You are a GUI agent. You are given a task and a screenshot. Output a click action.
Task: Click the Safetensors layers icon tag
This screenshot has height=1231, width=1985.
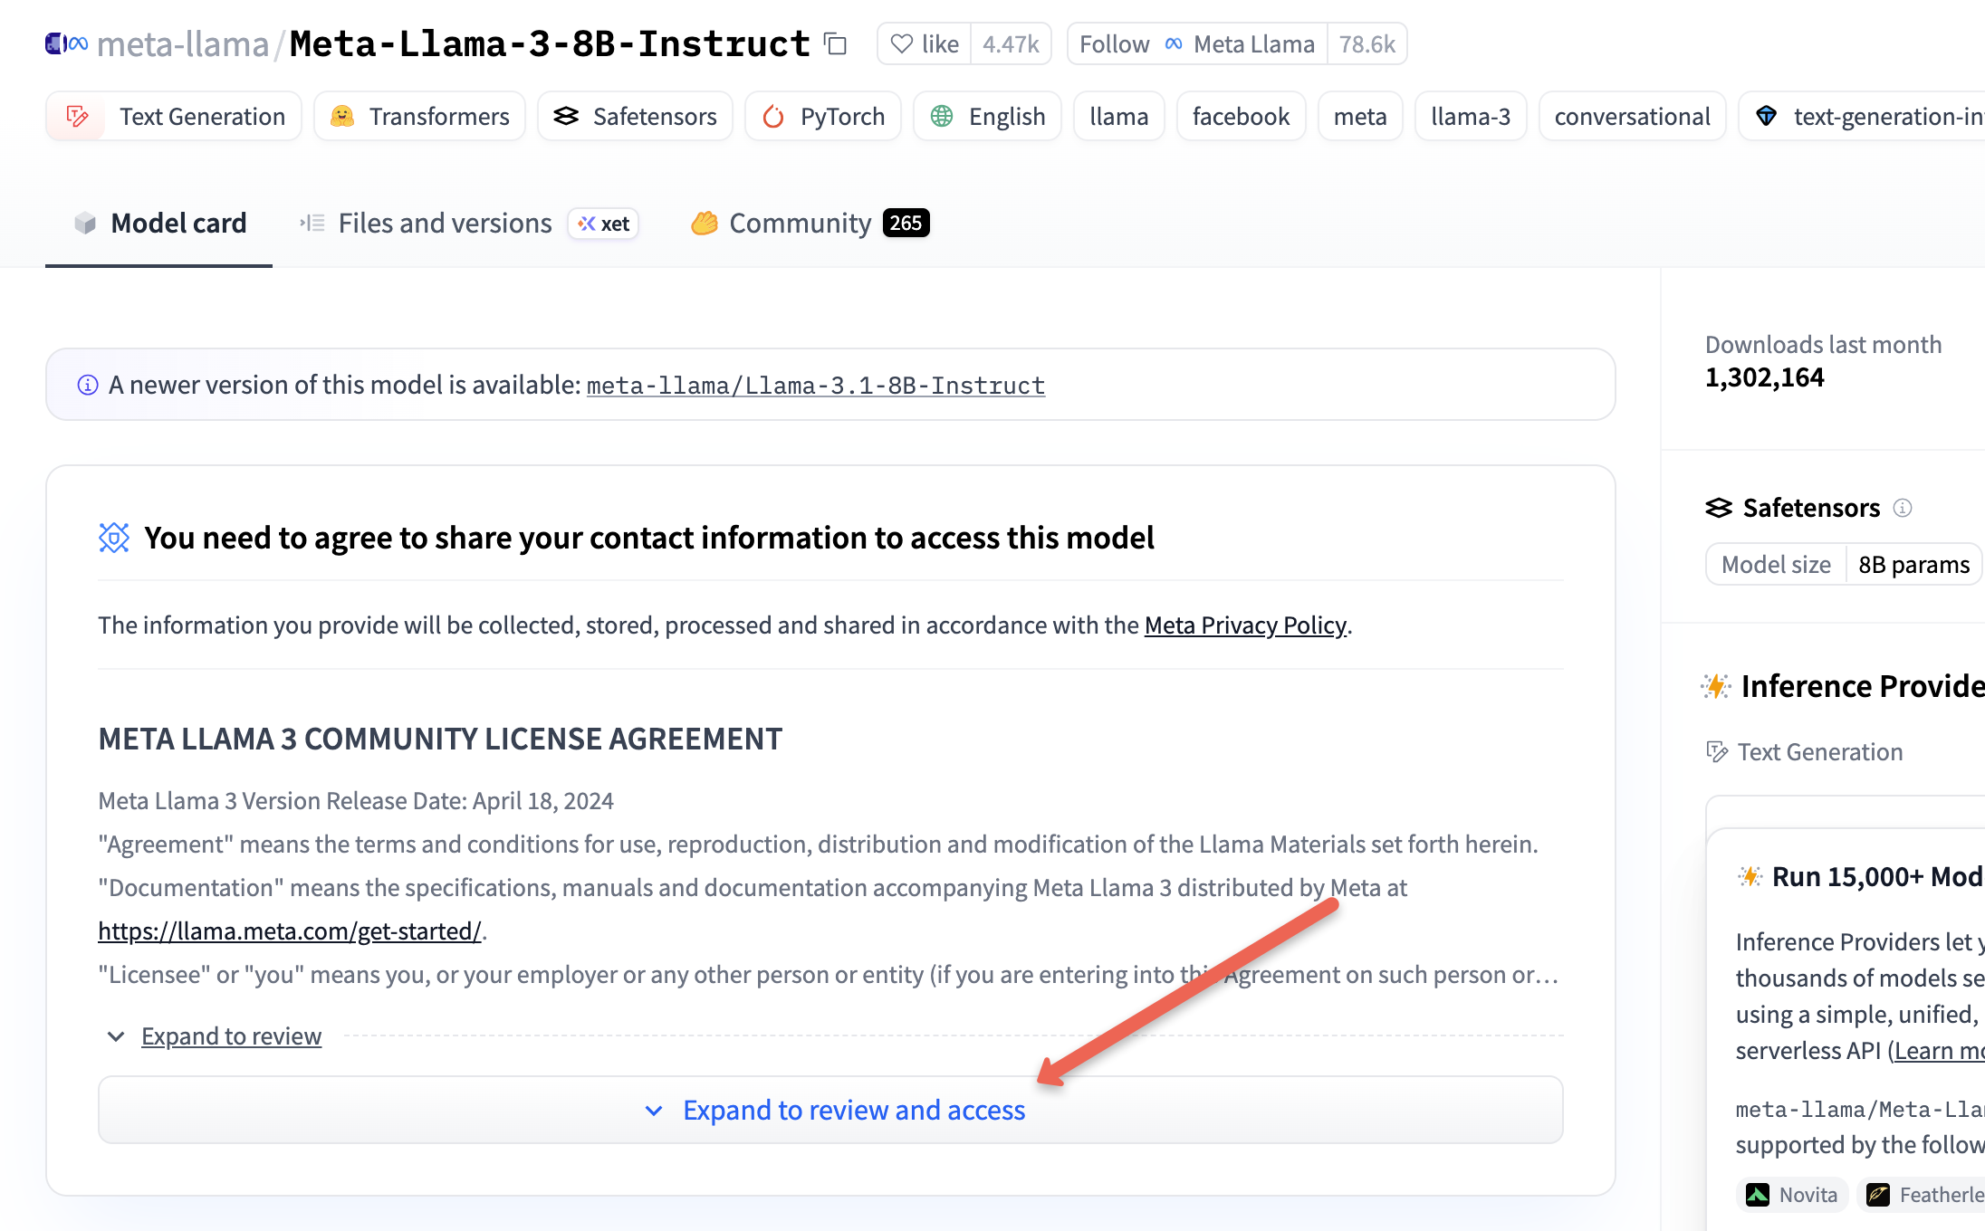pos(566,116)
